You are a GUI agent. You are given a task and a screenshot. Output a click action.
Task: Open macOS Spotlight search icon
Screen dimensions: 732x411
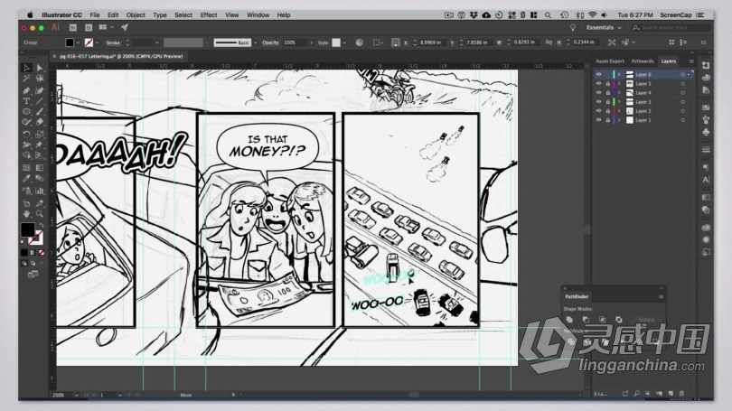pyautogui.click(x=548, y=15)
